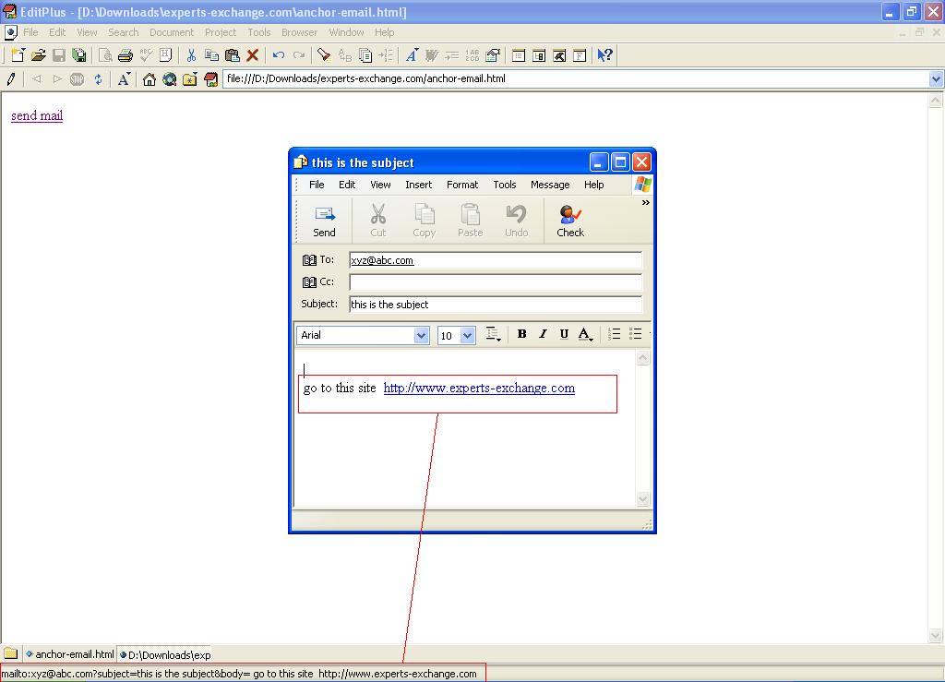The width and height of the screenshot is (945, 682).
Task: Click the Check names icon
Action: point(569,220)
